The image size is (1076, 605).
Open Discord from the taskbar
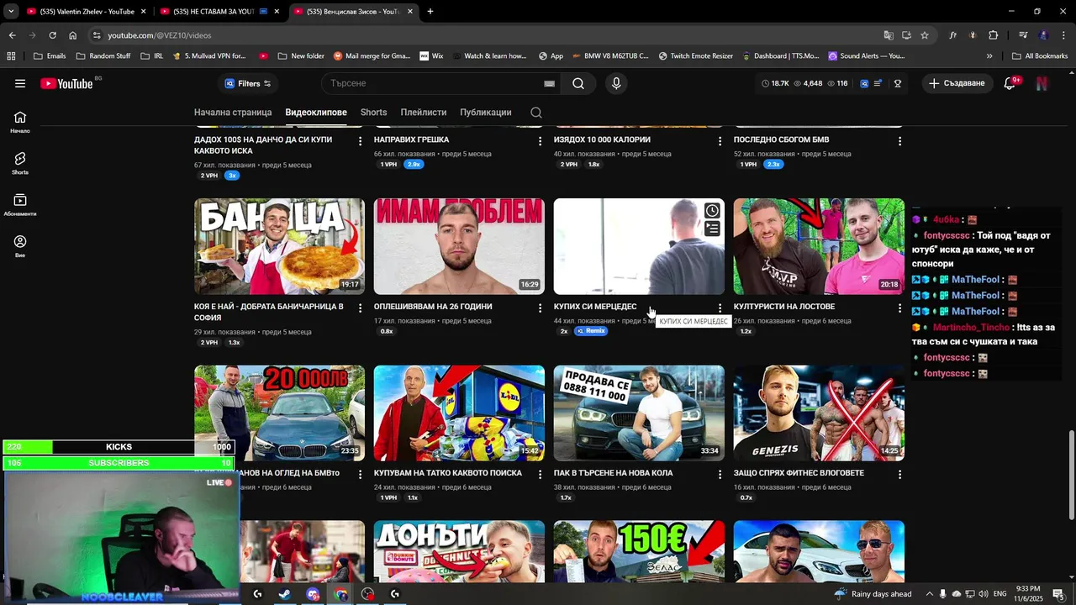coord(313,594)
